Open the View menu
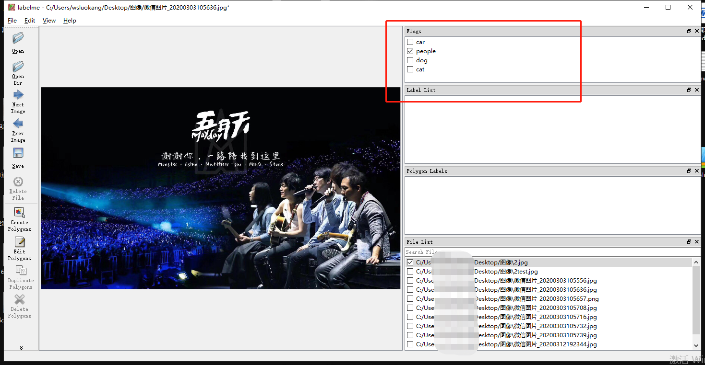Screen dimensions: 705x365 click(49, 21)
